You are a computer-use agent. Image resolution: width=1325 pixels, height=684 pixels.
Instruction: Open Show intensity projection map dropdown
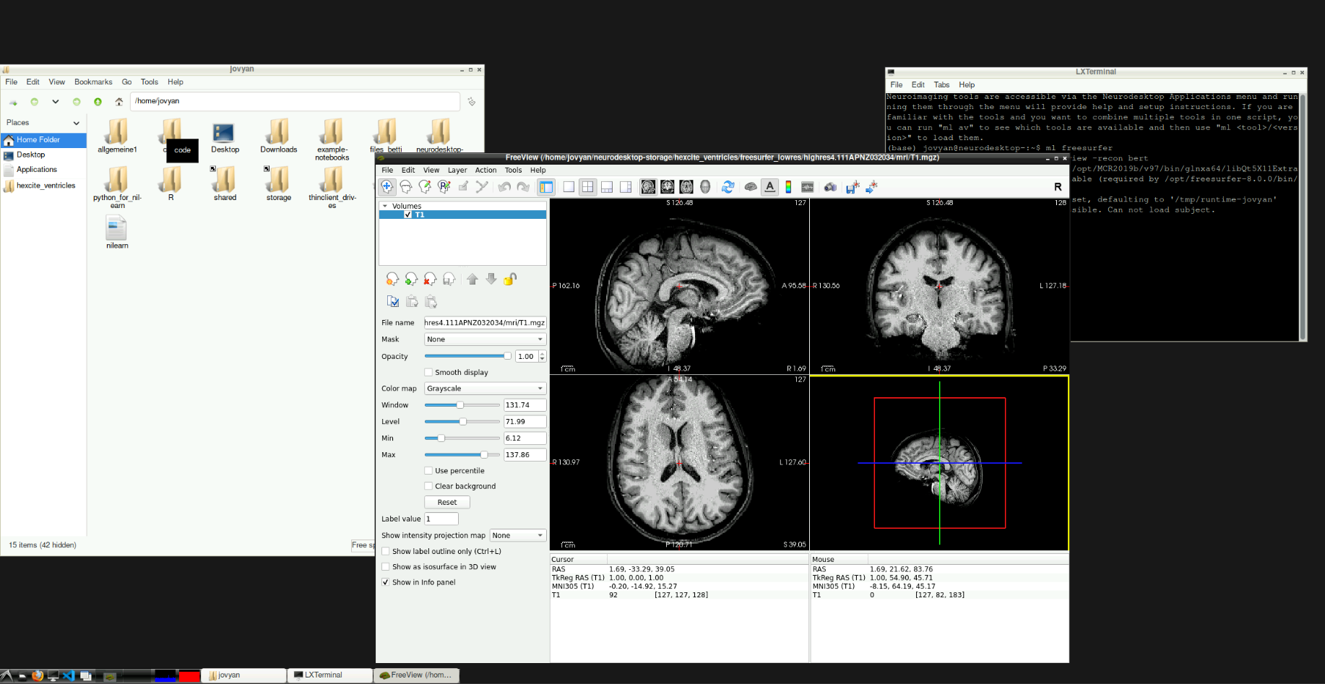518,535
